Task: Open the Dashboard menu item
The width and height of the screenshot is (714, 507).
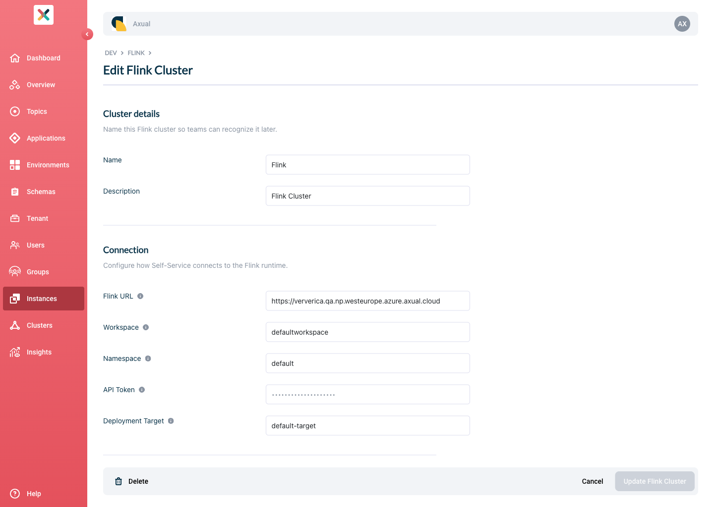Action: pyautogui.click(x=44, y=58)
